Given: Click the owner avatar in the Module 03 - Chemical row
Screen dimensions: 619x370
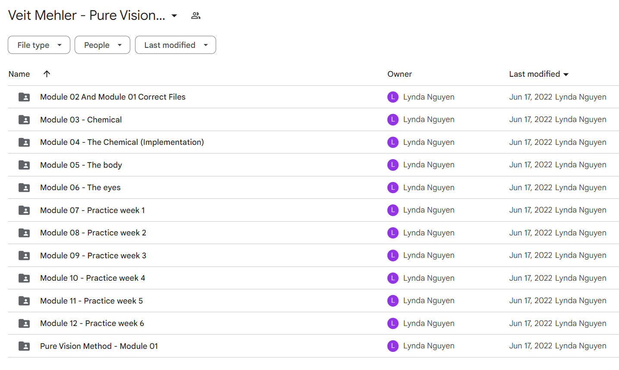Looking at the screenshot, I should (x=393, y=119).
